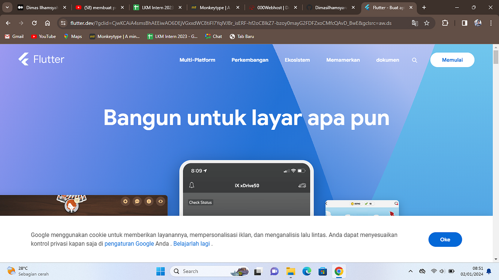Click the Memulai button

[452, 60]
